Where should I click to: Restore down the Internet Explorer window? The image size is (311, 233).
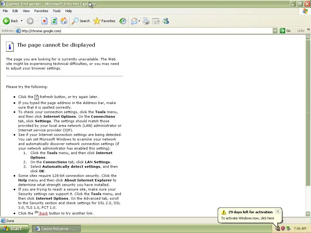pyautogui.click(x=300, y=4)
